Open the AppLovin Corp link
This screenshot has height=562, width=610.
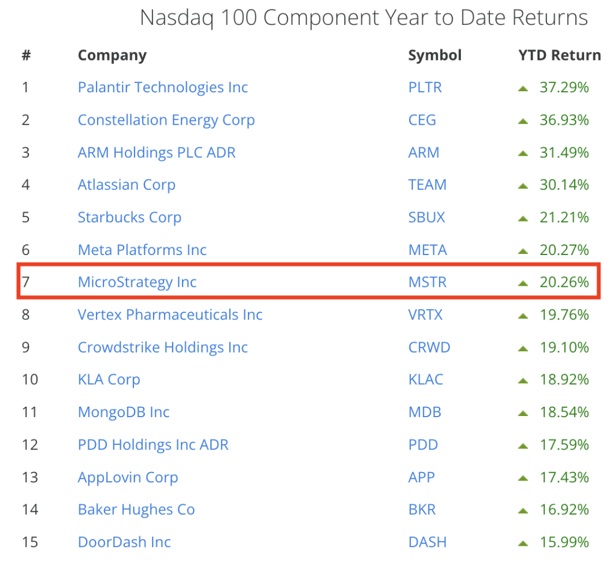pos(128,478)
